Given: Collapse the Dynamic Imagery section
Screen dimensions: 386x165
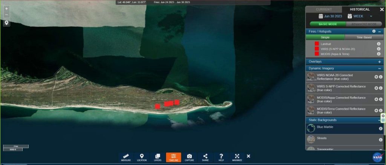Looking at the screenshot, I should click(x=379, y=68).
